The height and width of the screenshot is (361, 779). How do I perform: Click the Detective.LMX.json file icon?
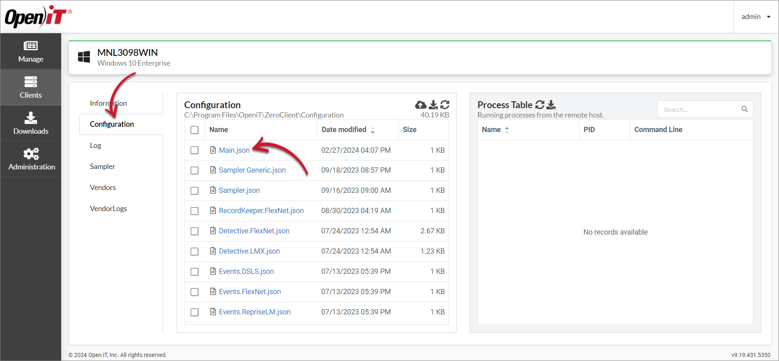tap(213, 251)
